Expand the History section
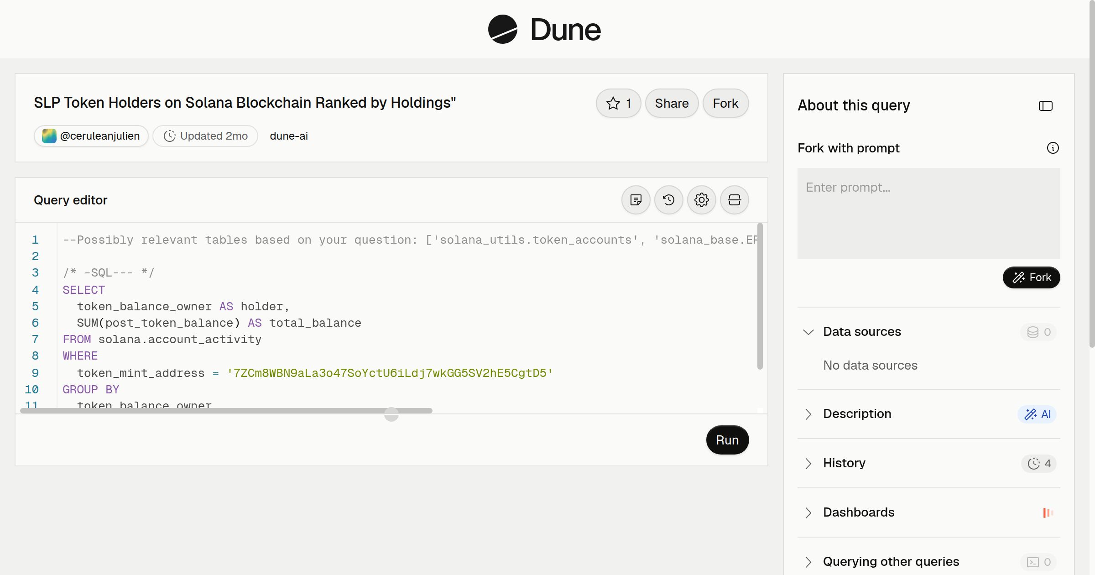The height and width of the screenshot is (575, 1095). pos(808,463)
